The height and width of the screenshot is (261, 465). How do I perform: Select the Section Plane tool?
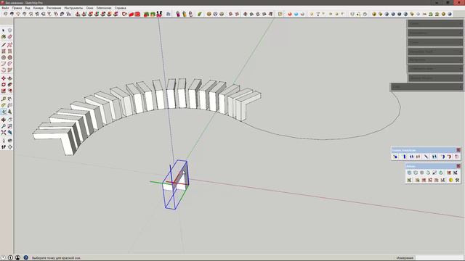pyautogui.click(x=9, y=146)
